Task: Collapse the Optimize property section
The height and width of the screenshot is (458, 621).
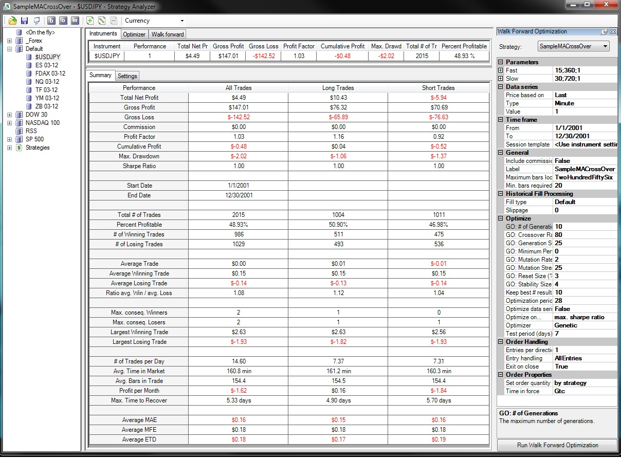Action: [501, 218]
